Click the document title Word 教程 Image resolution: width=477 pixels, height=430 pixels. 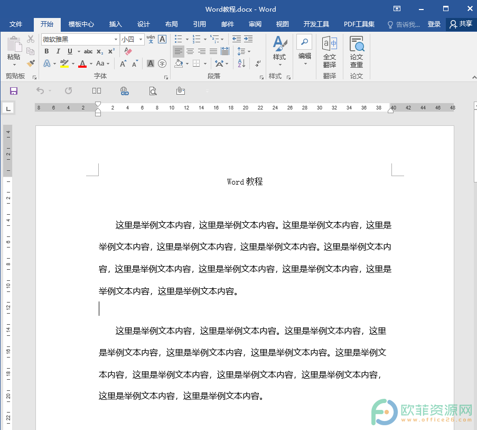pos(245,182)
